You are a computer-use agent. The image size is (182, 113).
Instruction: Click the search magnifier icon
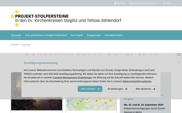coord(164,3)
